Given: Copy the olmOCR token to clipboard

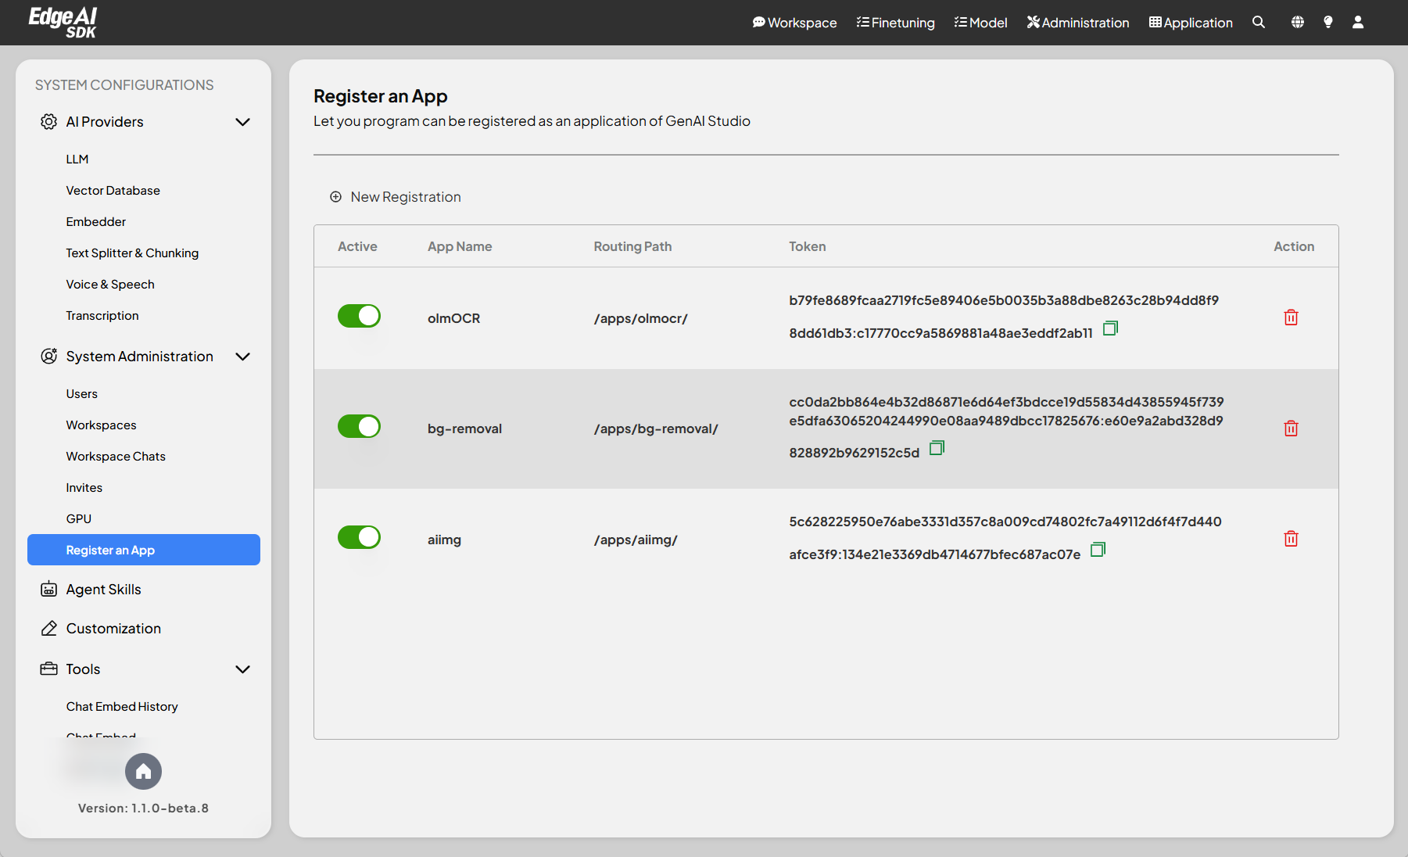Looking at the screenshot, I should pos(1110,328).
